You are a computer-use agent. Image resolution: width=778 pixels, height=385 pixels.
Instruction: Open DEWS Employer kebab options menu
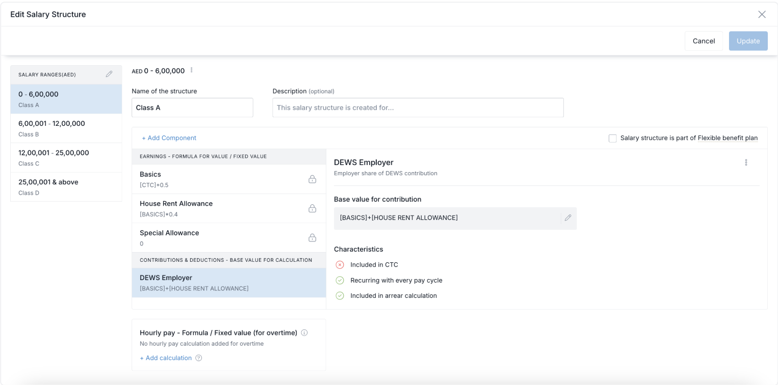(746, 162)
